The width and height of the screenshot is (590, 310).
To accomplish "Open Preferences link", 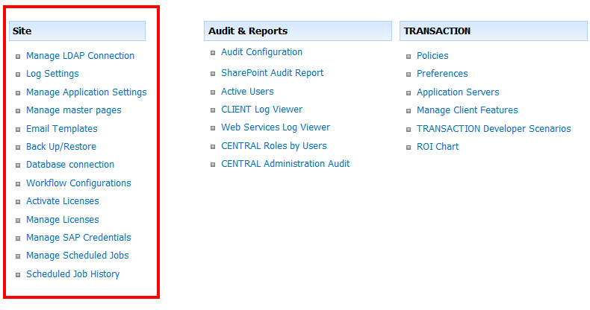I will point(442,74).
